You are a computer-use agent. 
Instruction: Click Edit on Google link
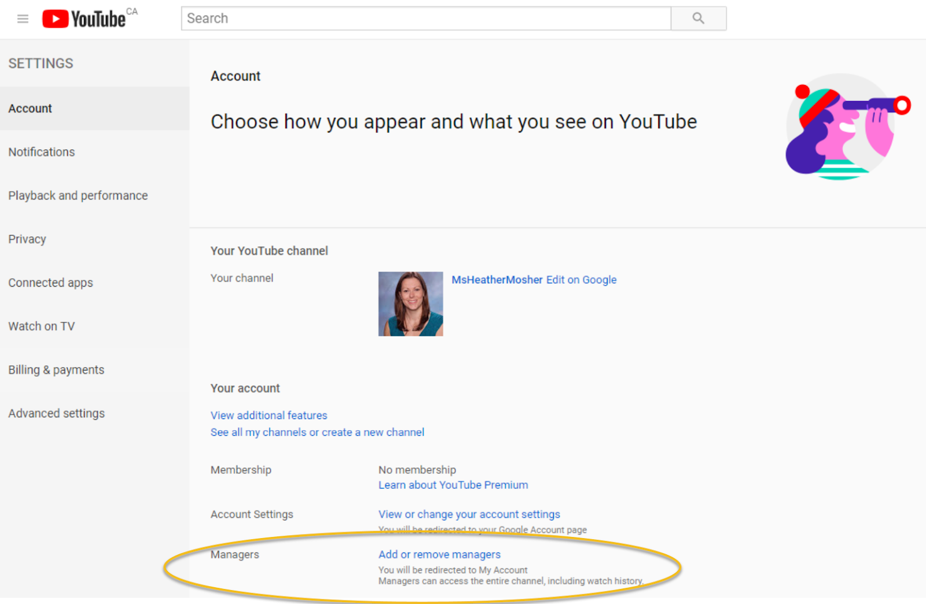582,280
